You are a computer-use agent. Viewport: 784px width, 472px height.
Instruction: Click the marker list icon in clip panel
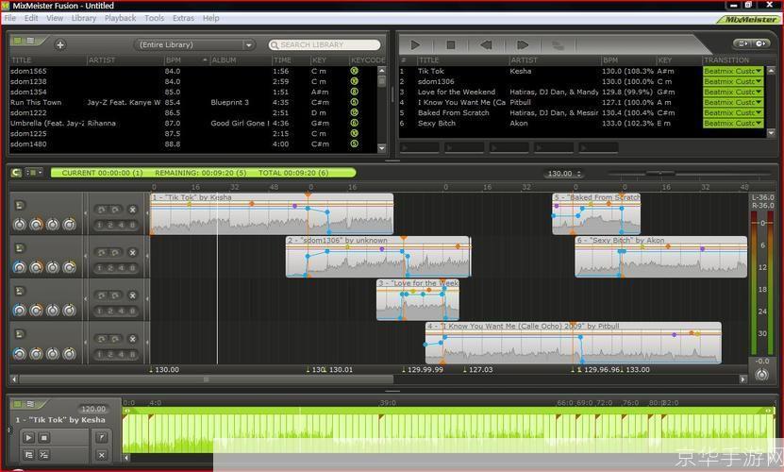44,455
